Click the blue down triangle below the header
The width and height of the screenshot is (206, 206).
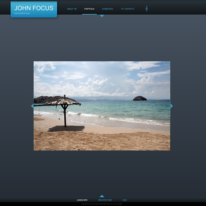(102, 16)
